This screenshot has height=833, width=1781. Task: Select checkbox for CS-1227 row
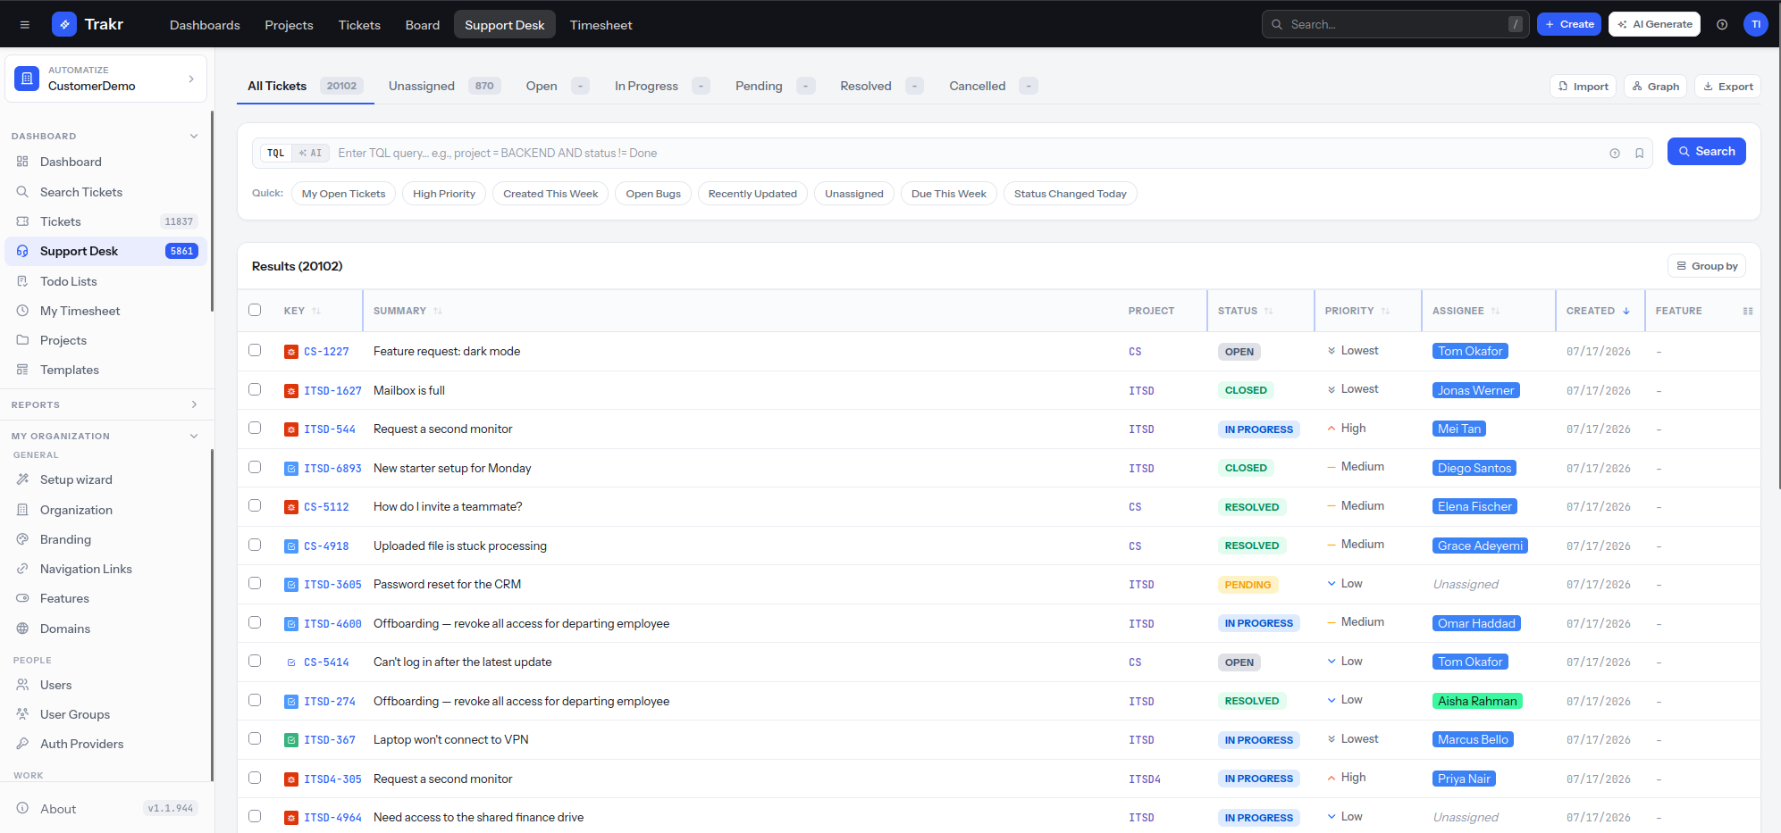tap(255, 350)
